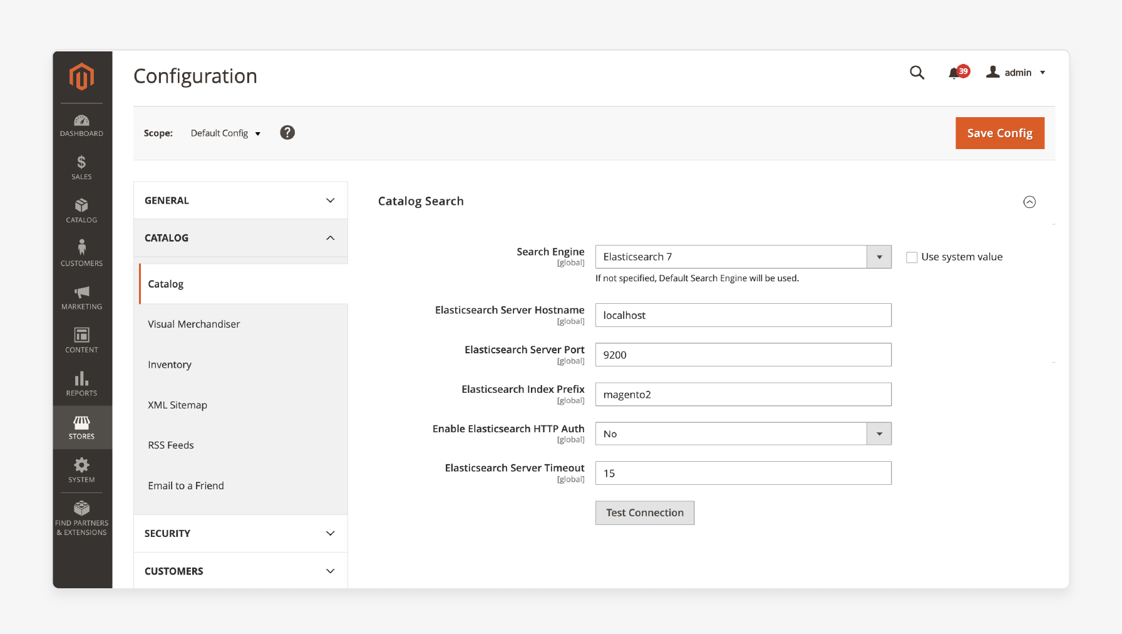Open the Customers sidebar menu
This screenshot has height=634, width=1122.
(x=81, y=254)
